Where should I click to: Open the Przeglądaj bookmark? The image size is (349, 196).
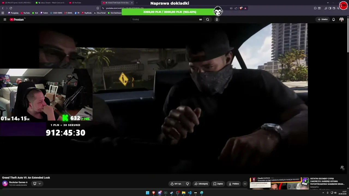pos(13,13)
